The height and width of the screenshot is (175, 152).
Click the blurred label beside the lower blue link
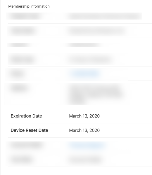26,145
